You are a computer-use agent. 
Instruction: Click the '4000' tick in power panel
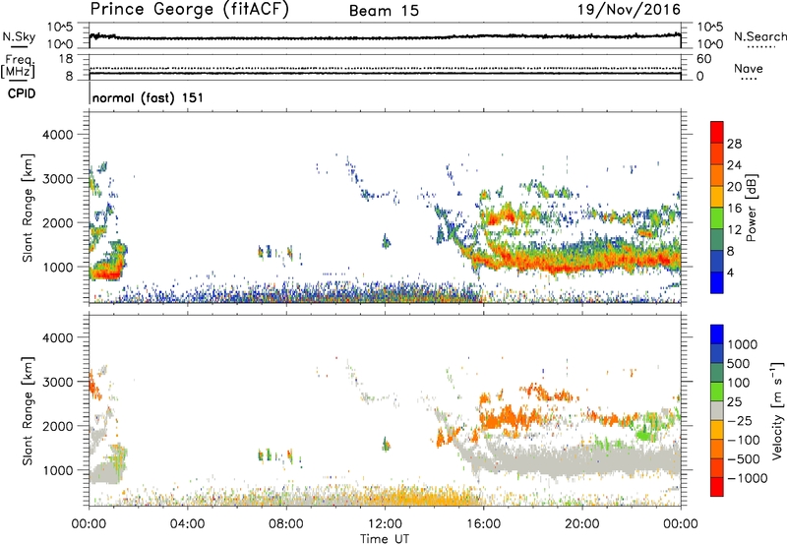[x=57, y=135]
